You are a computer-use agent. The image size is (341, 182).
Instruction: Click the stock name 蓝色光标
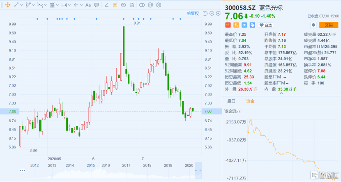click(x=271, y=8)
